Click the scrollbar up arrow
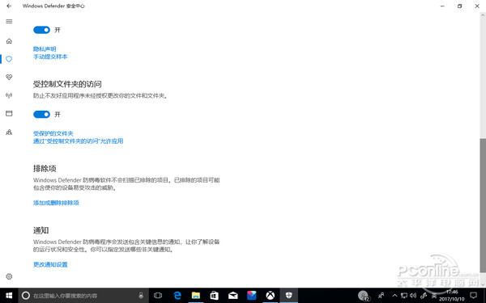The width and height of the screenshot is (486, 303). (483, 15)
